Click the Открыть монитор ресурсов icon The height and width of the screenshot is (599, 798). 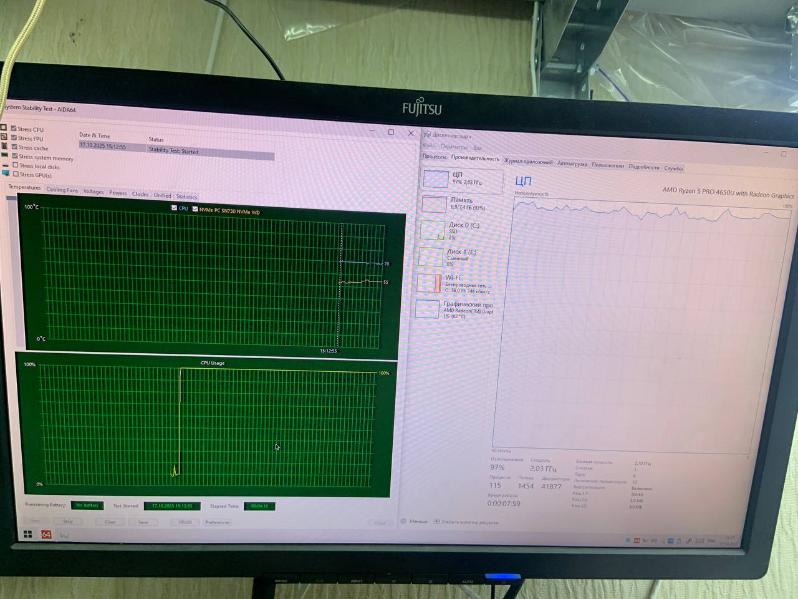[437, 521]
